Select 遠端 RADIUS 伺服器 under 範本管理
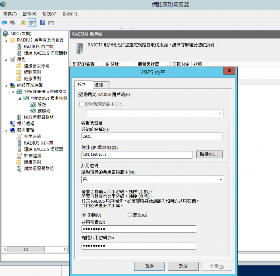This screenshot has width=280, height=276. click(x=44, y=149)
